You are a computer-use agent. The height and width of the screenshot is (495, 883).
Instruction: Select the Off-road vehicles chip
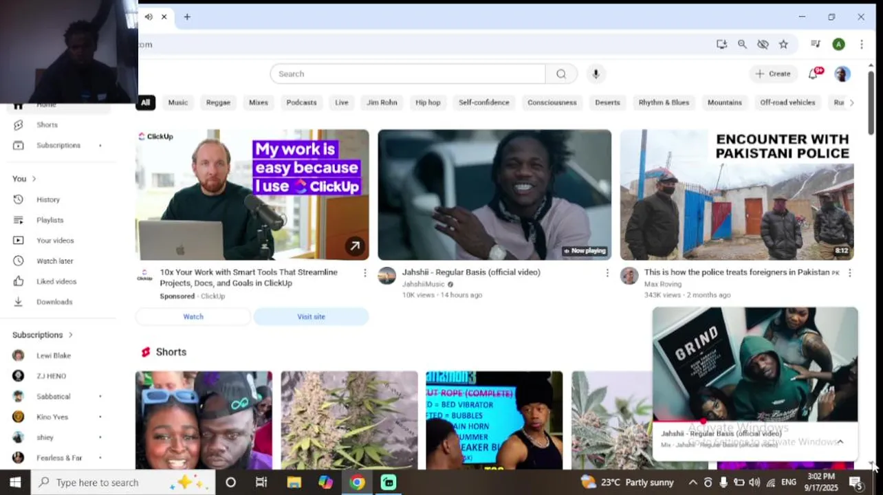[787, 102]
